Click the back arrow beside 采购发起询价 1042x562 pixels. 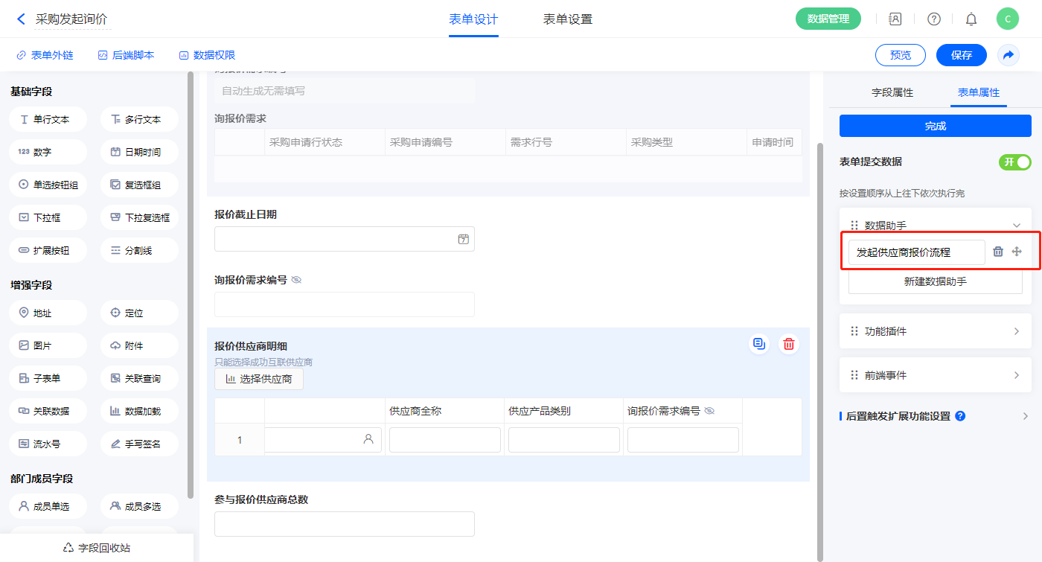[x=21, y=19]
